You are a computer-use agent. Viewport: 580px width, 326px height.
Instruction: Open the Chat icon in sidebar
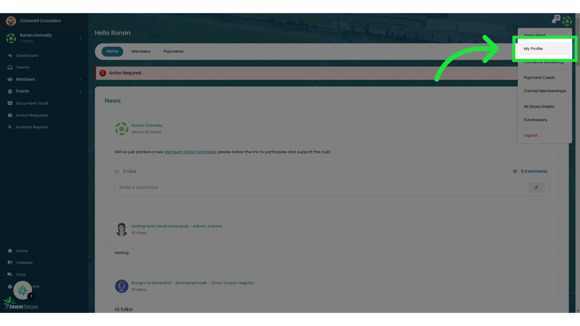pos(10,275)
